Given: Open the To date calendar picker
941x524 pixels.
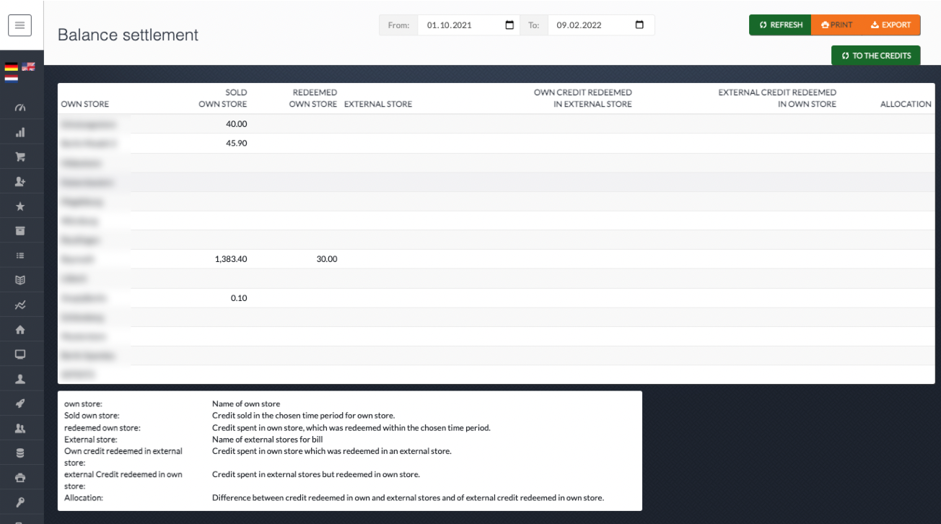Looking at the screenshot, I should coord(639,25).
